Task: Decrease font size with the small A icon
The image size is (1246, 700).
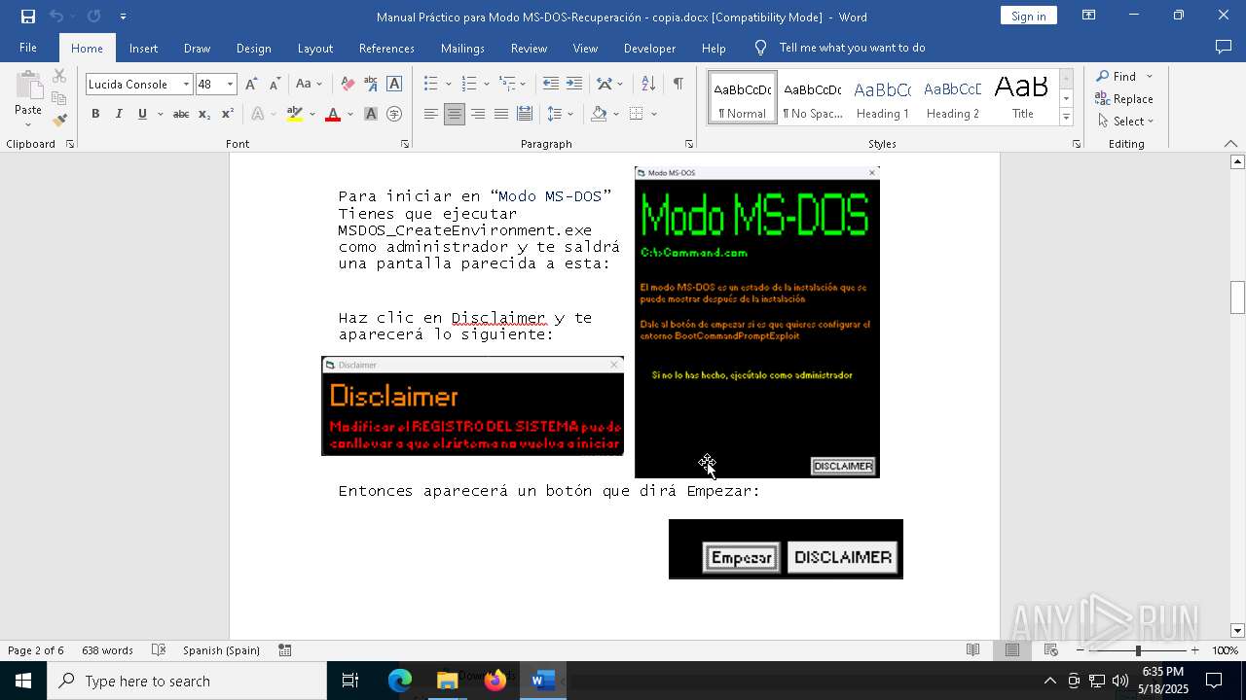Action: 275,85
